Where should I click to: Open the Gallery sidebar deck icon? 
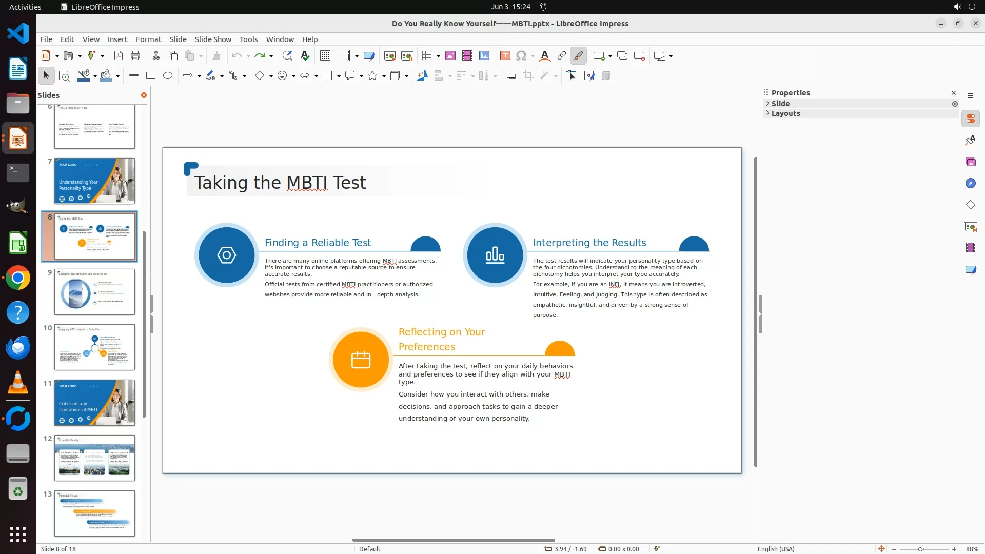[970, 162]
